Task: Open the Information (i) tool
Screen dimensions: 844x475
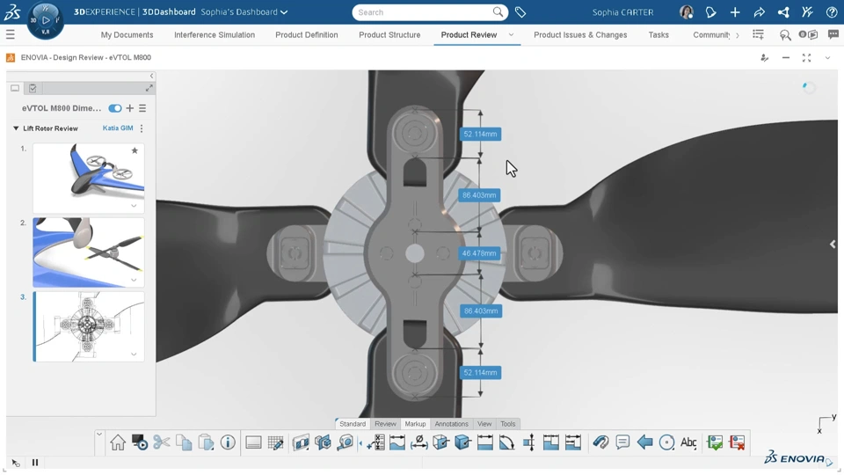Action: point(228,442)
